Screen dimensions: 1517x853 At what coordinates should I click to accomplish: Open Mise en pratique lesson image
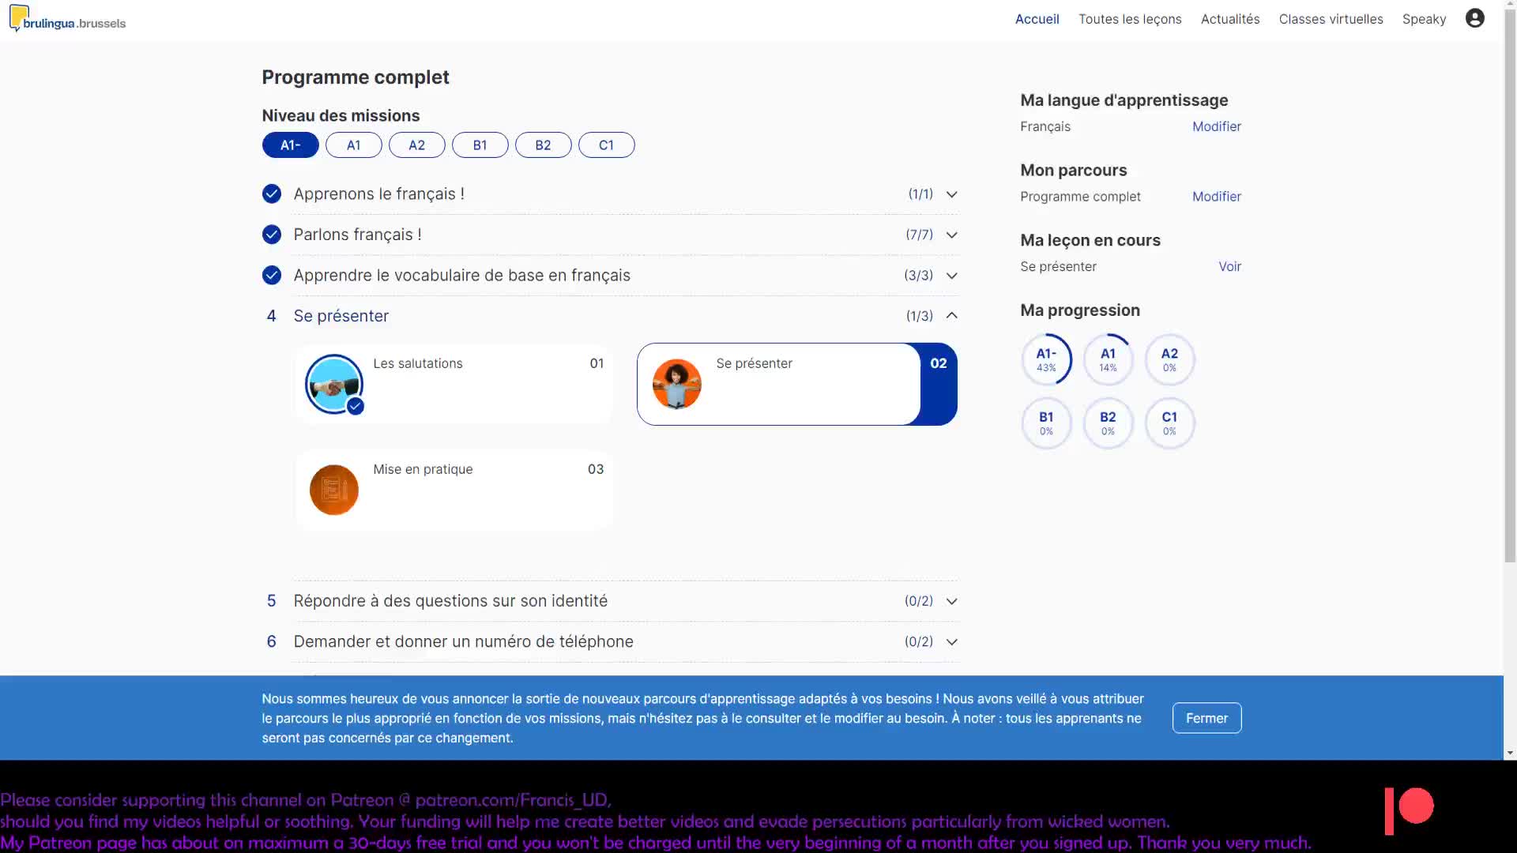click(333, 490)
